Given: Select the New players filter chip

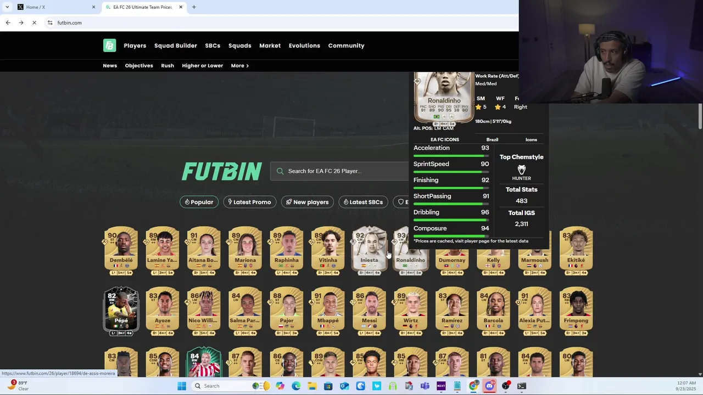Looking at the screenshot, I should click(308, 202).
